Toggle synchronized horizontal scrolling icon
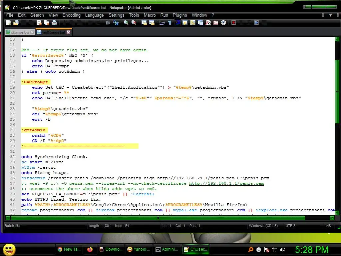This screenshot has width=341, height=256. tap(152, 23)
